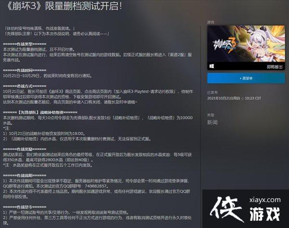Viewport: 289px width, 228px height.
Task: Click the 【先锋部队】战略补给物资 heading
Action: tap(40, 113)
